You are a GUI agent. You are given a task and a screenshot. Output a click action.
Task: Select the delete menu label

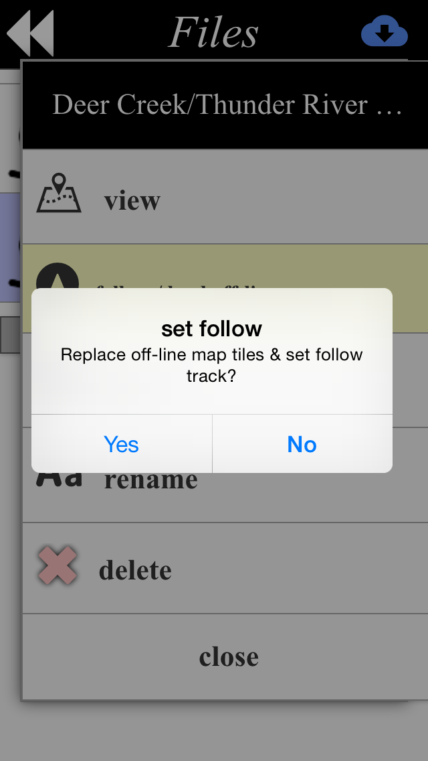(135, 570)
